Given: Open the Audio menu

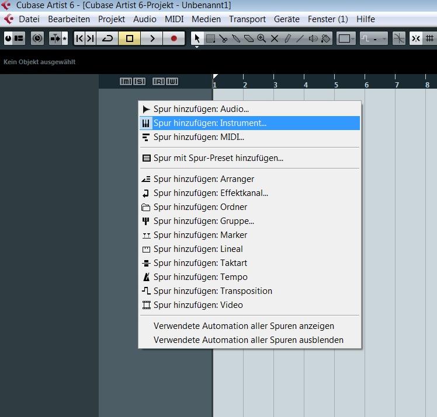Looking at the screenshot, I should (145, 19).
